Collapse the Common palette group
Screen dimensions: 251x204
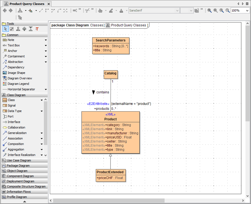point(13,35)
